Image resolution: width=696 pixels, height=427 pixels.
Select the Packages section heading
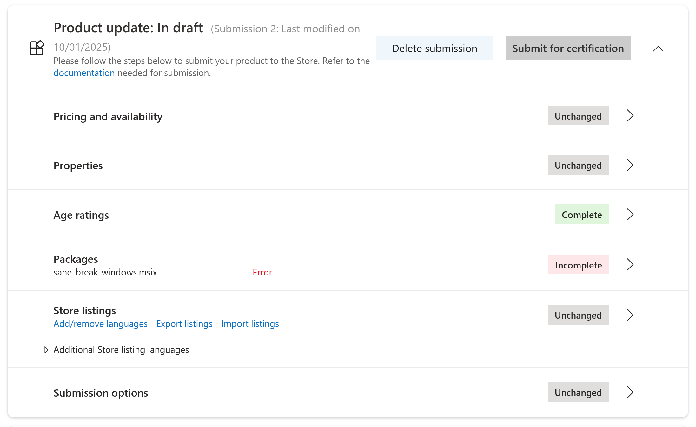pos(76,259)
